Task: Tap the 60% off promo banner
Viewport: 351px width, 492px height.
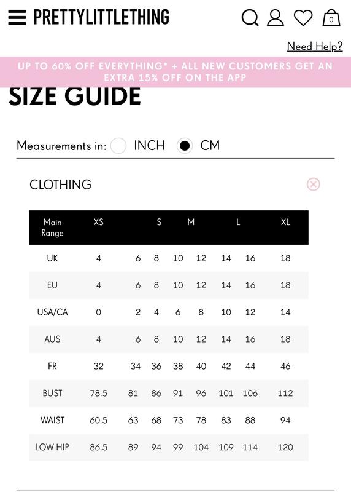Action: click(x=175, y=72)
